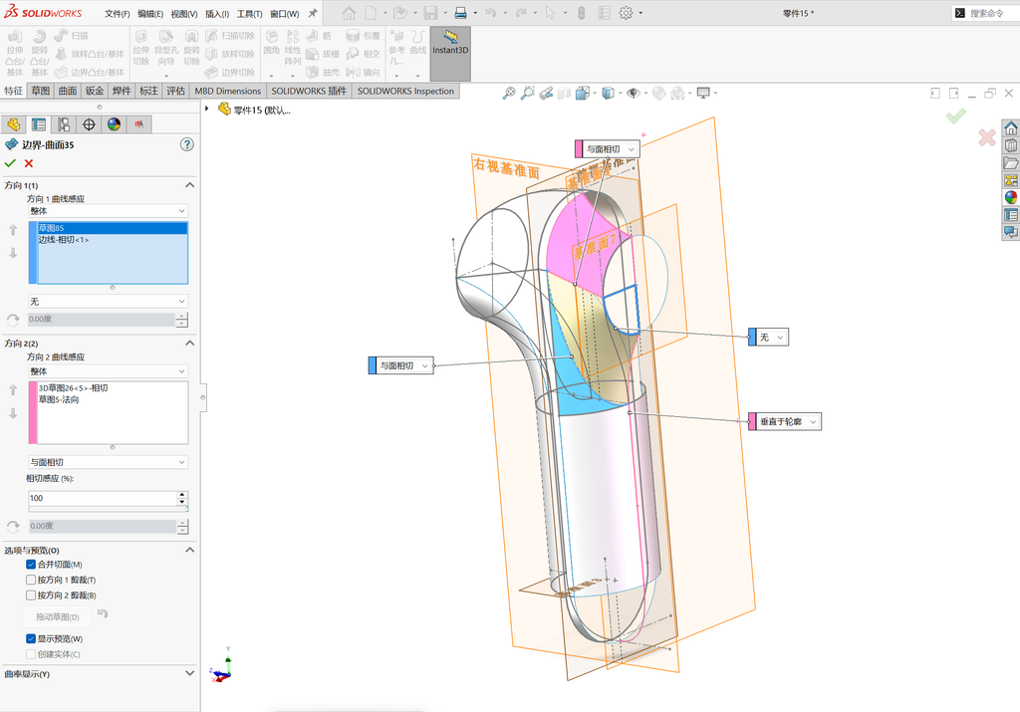Open ConfigurationManager tab icon

(x=64, y=124)
